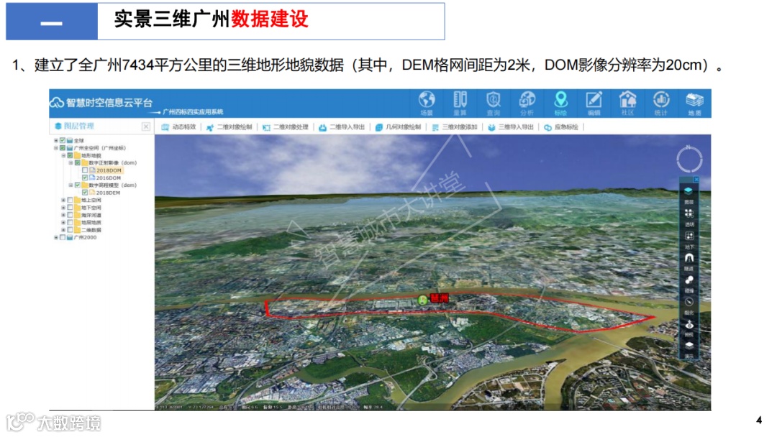Expand the 广州2000 tree node
Image resolution: width=777 pixels, height=437 pixels.
tap(56, 238)
